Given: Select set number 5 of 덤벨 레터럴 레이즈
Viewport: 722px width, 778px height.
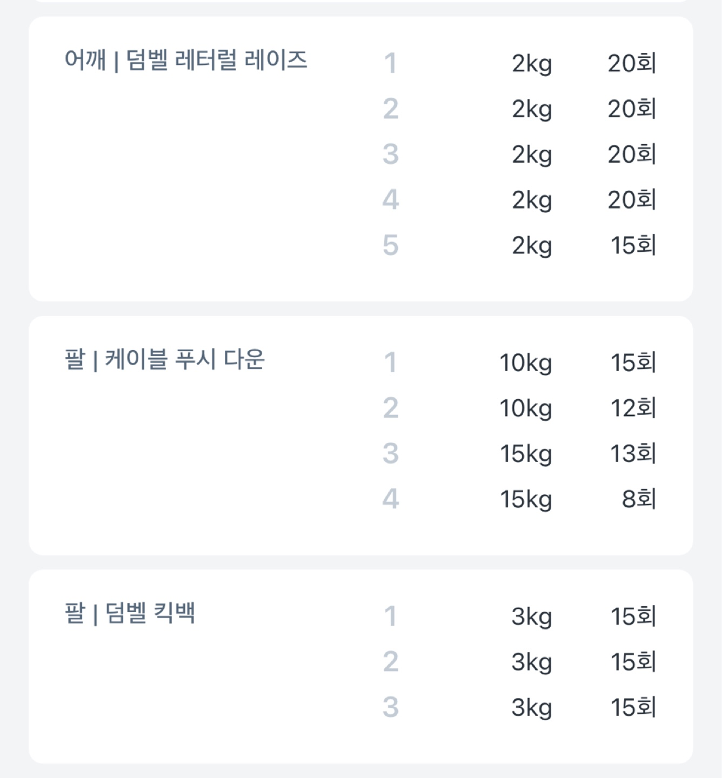Looking at the screenshot, I should coord(390,246).
